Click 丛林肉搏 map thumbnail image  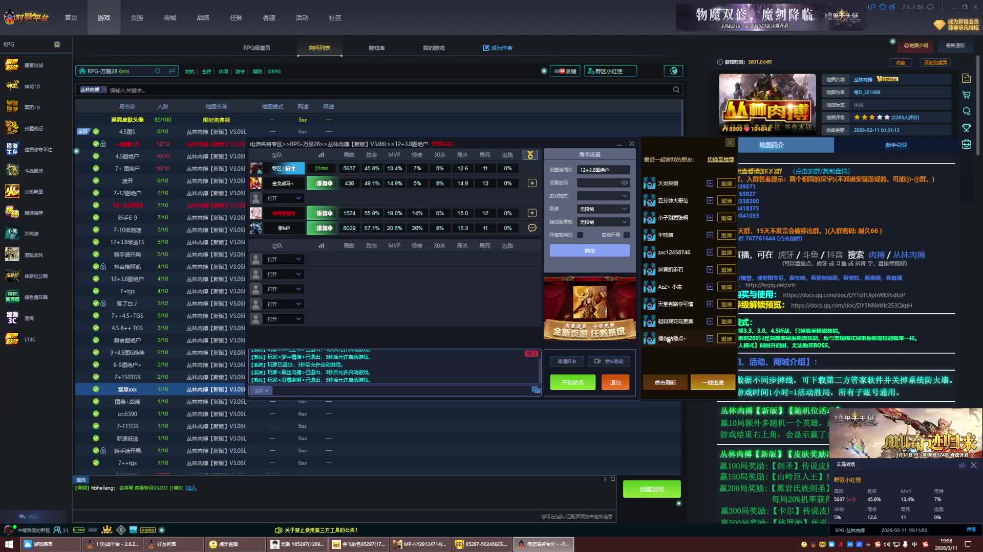pos(767,104)
